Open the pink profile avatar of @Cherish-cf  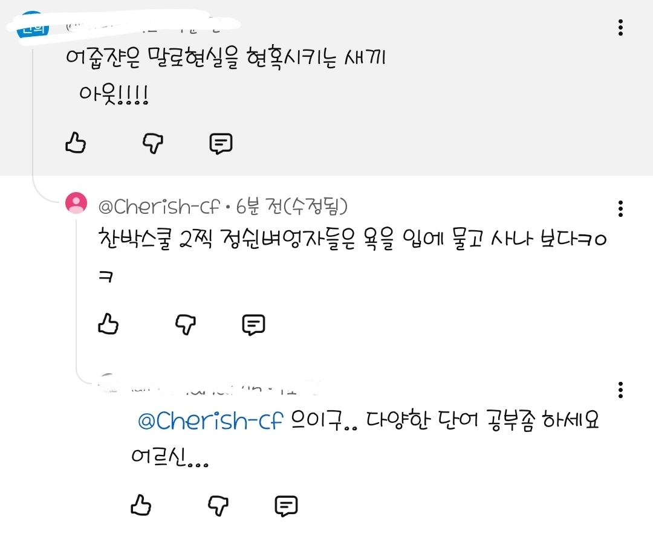pyautogui.click(x=76, y=204)
